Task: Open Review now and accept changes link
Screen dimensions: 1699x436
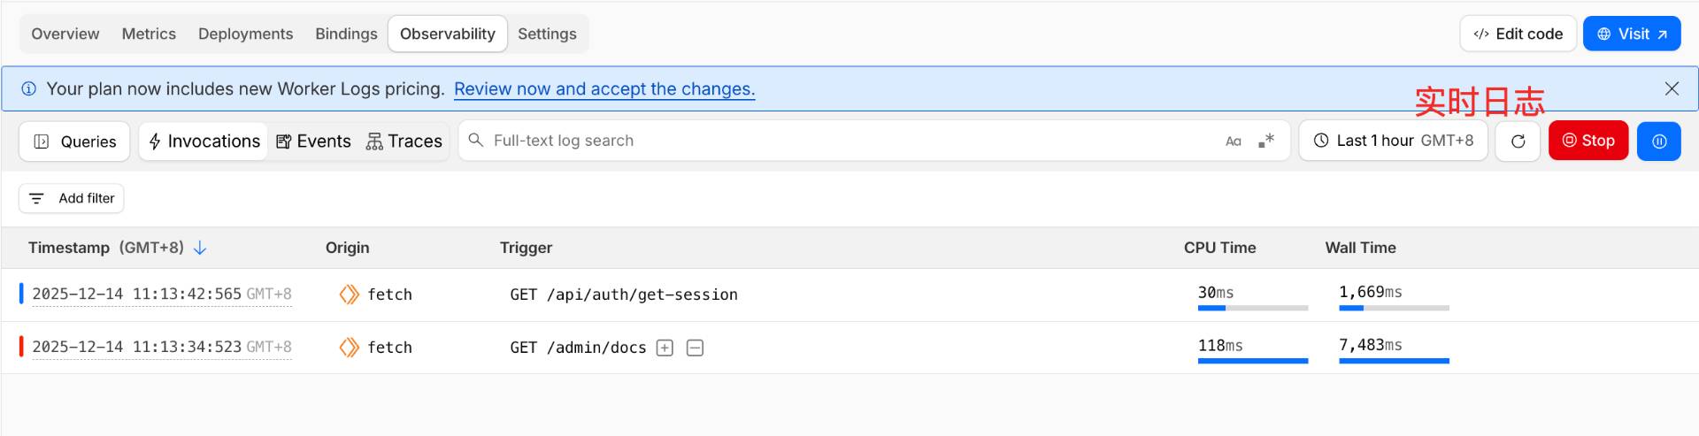Action: (604, 89)
